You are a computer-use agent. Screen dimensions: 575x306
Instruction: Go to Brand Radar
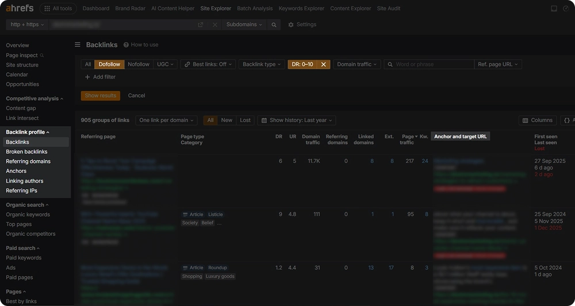(x=130, y=9)
